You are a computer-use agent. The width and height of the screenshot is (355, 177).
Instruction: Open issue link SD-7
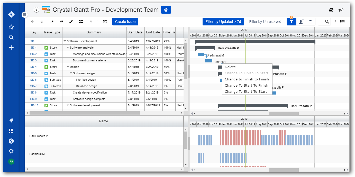pos(33,86)
